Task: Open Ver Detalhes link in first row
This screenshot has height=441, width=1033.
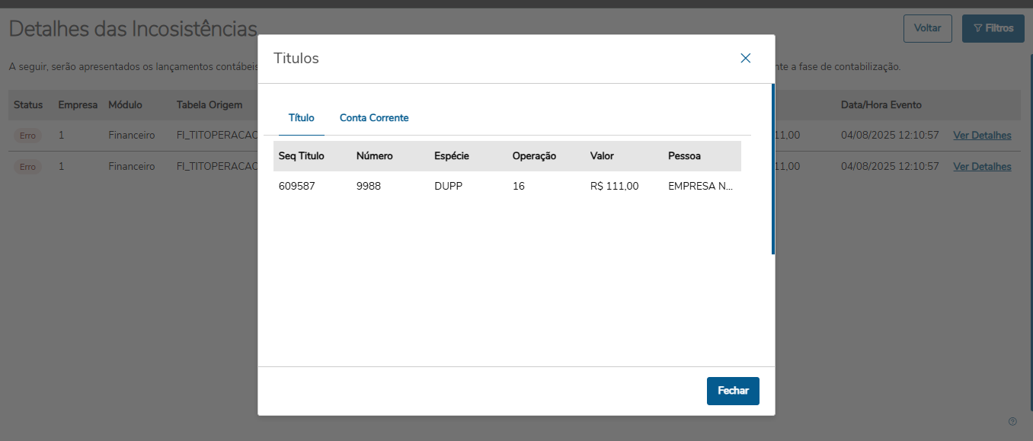Action: click(x=982, y=136)
